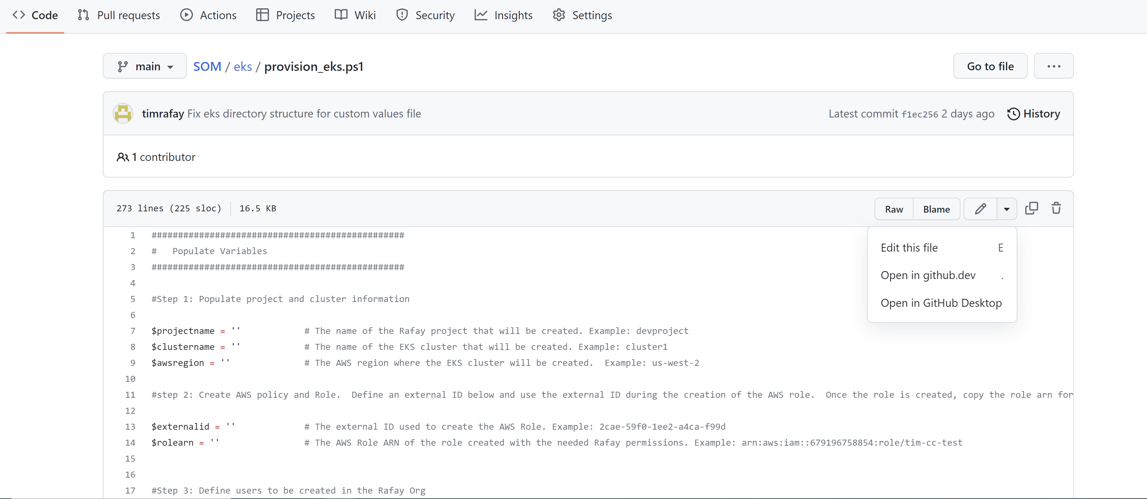Open the eks folder breadcrumb
Viewport: 1147px width, 499px height.
pyautogui.click(x=243, y=66)
